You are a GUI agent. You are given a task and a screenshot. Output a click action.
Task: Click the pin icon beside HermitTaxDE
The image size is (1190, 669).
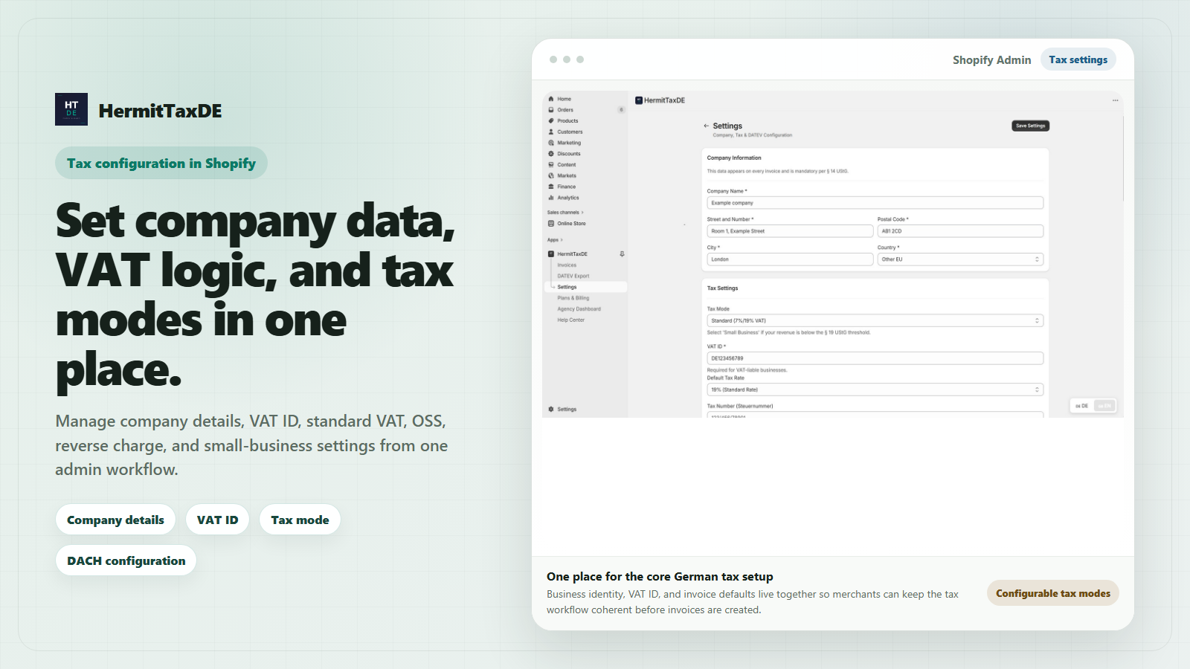click(622, 254)
